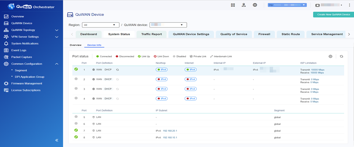Image resolution: width=354 pixels, height=147 pixels.
Task: Click the VPN Server Settings icon
Action: [6, 37]
